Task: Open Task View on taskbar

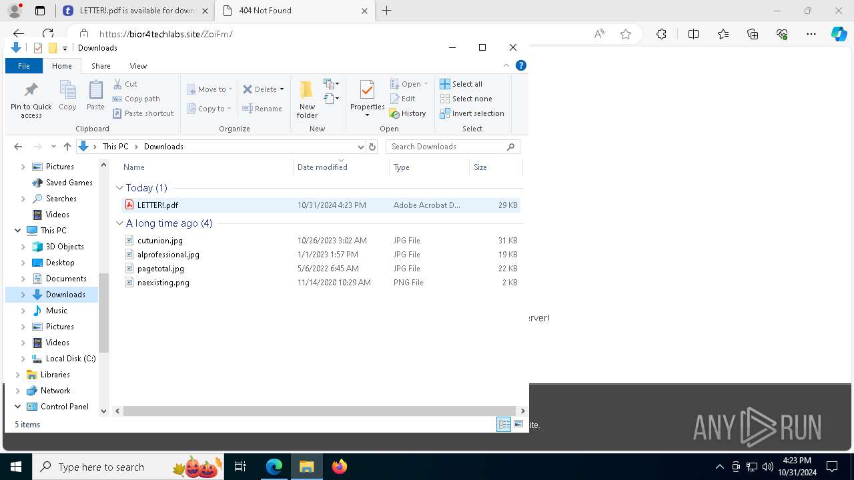Action: point(240,467)
